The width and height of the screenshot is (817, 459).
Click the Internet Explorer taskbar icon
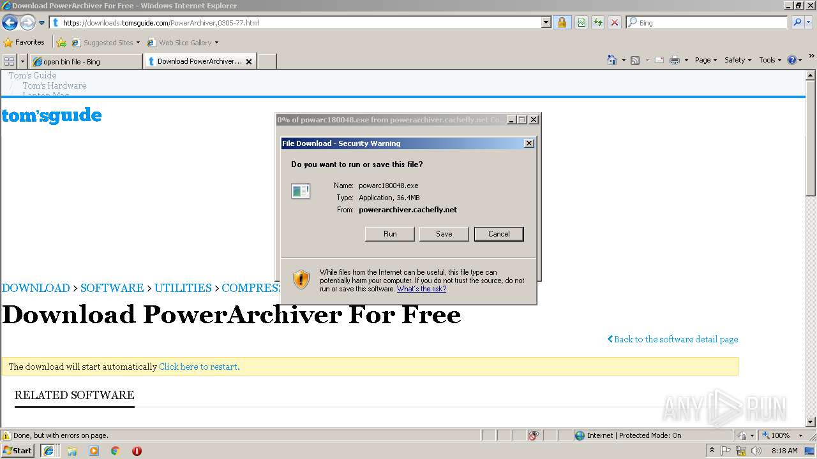point(48,451)
